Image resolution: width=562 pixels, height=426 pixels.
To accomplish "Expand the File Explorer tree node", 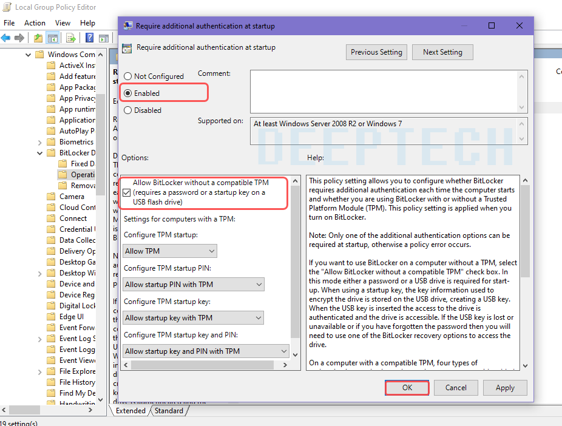I will coord(40,372).
